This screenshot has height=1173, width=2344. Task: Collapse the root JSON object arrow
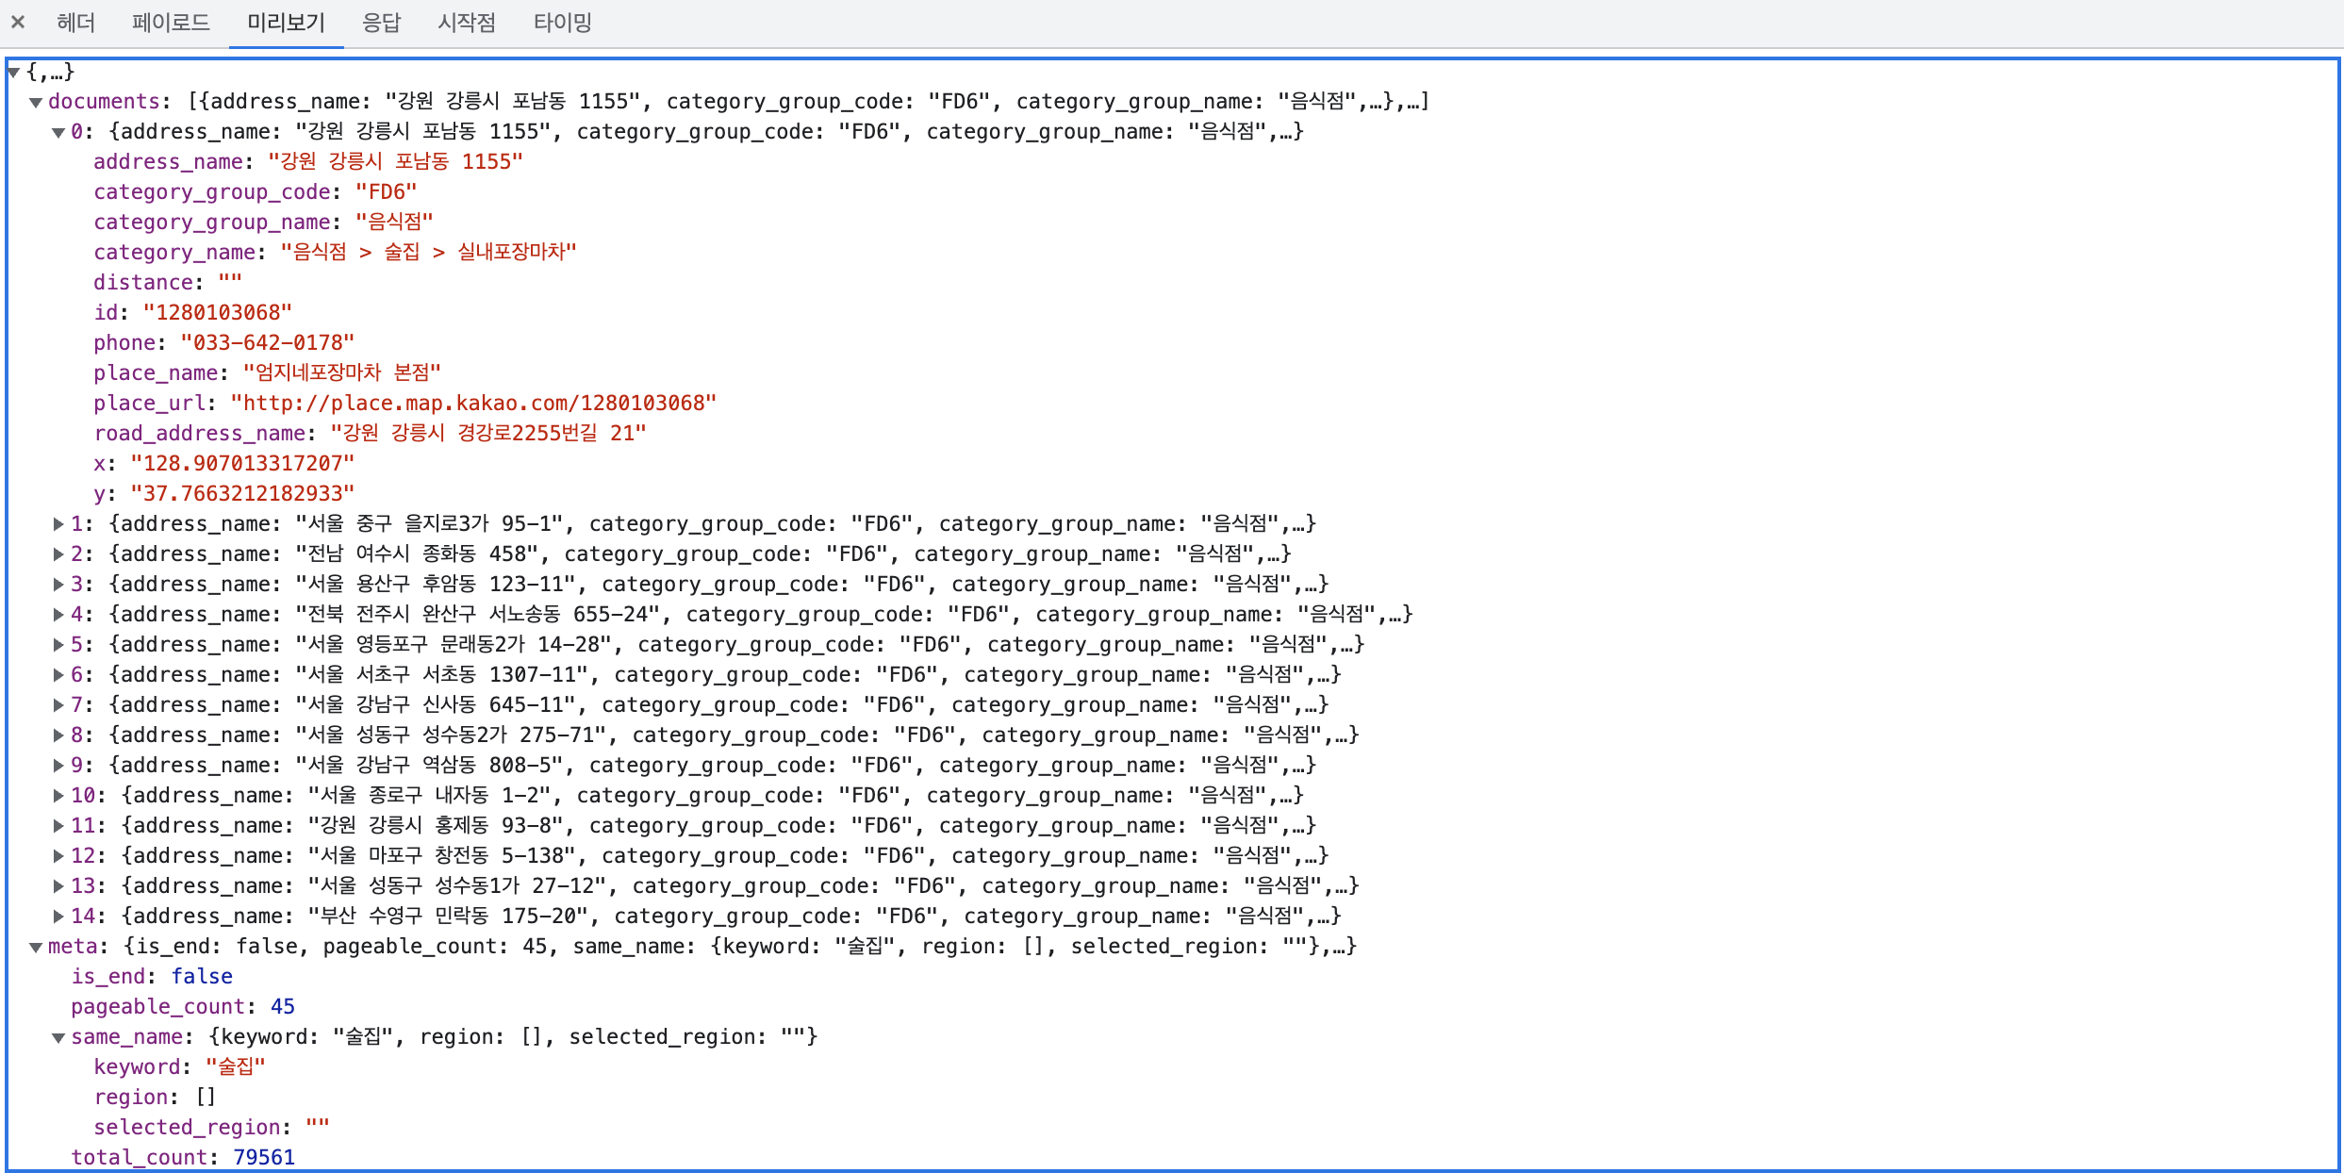[14, 72]
